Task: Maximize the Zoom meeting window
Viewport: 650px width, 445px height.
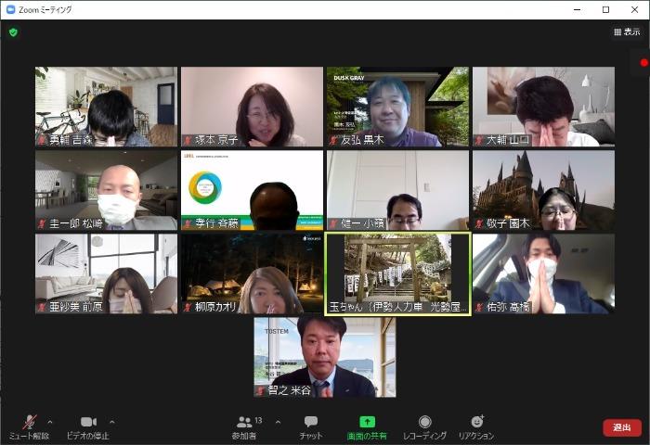Action: 605,9
